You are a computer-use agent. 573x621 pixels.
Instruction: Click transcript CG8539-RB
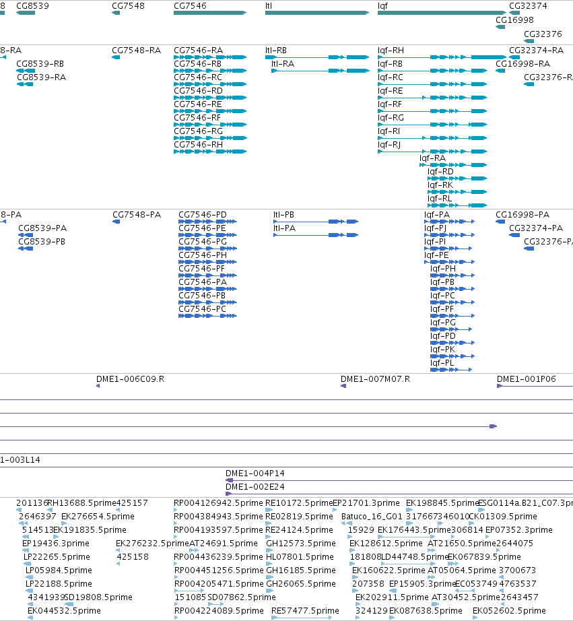click(x=40, y=64)
